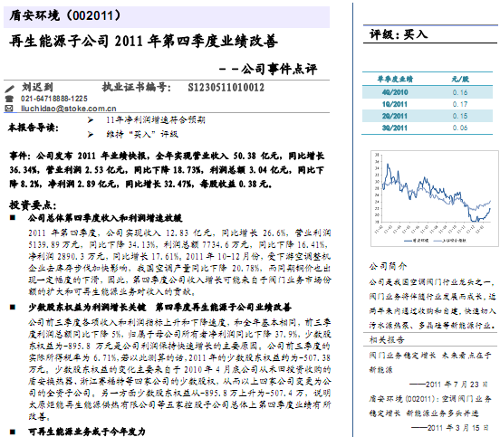Select the 1Q/2011 row label

395,104
